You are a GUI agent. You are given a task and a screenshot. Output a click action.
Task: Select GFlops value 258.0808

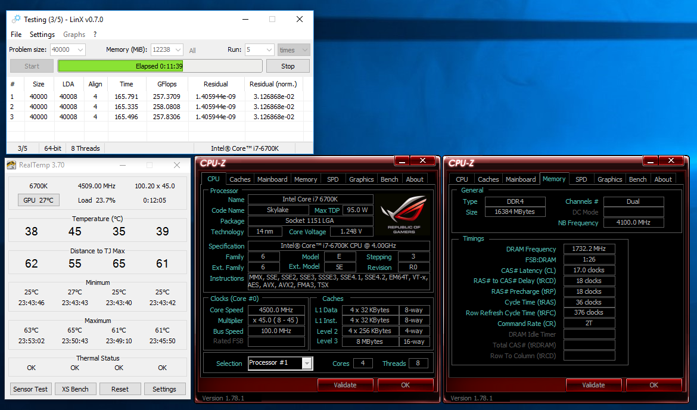[x=167, y=107]
